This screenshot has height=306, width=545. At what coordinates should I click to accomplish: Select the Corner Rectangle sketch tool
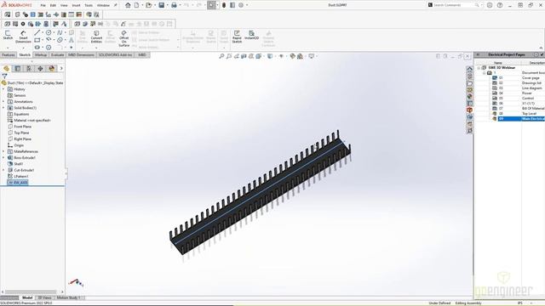pos(37,40)
